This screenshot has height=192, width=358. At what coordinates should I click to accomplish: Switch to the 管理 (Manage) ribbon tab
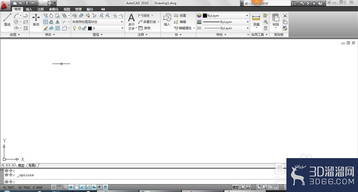click(78, 9)
